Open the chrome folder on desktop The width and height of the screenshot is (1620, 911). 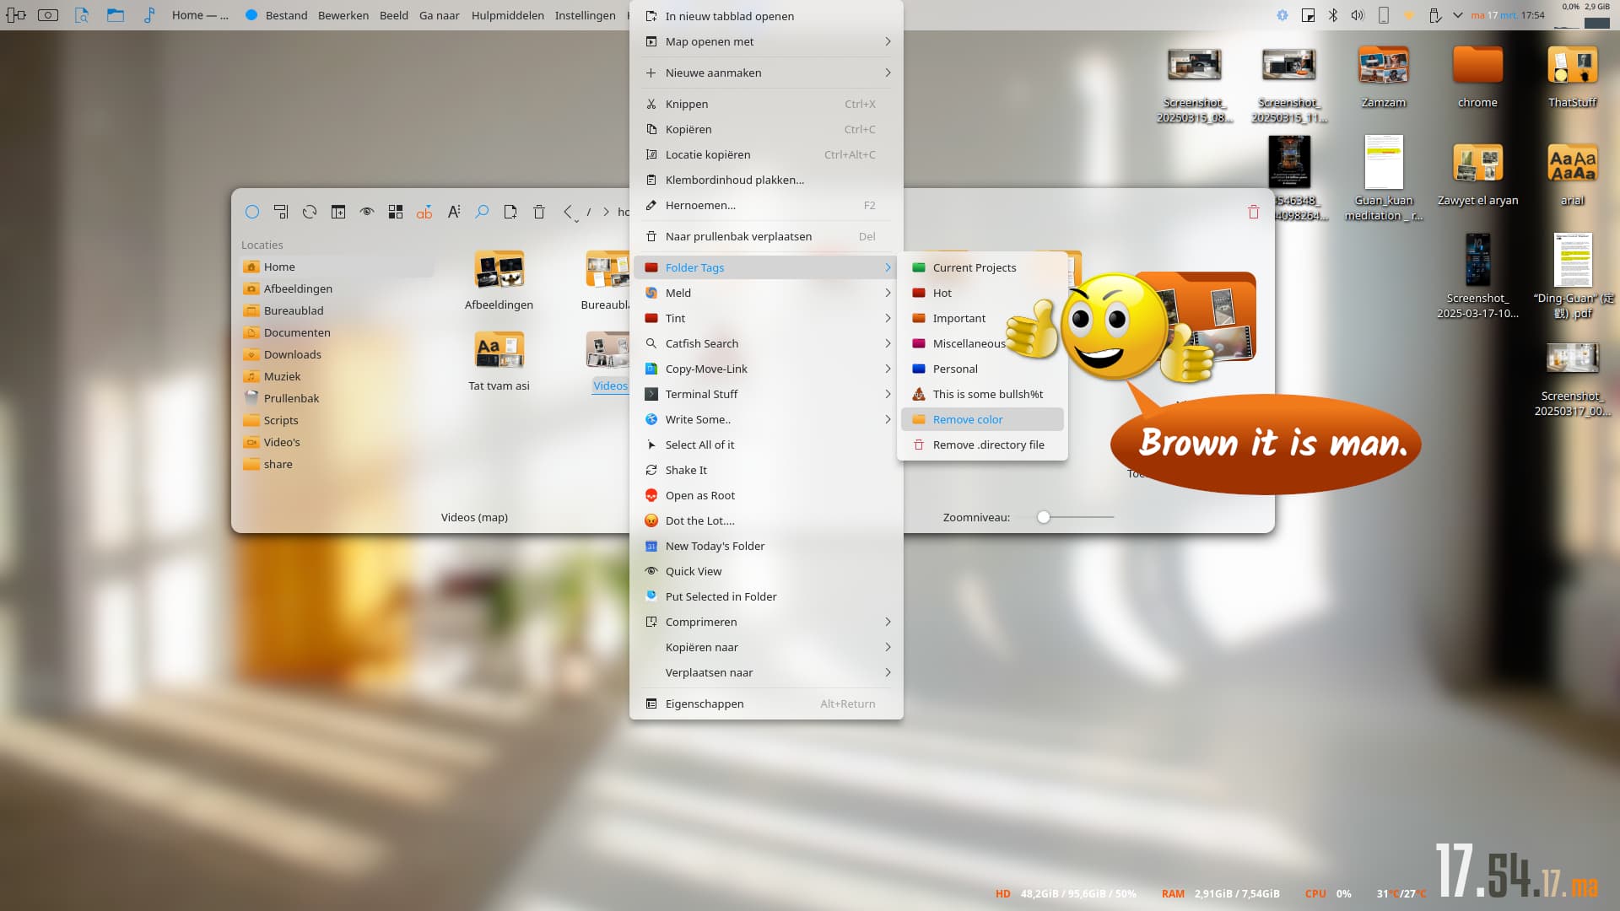1477,77
